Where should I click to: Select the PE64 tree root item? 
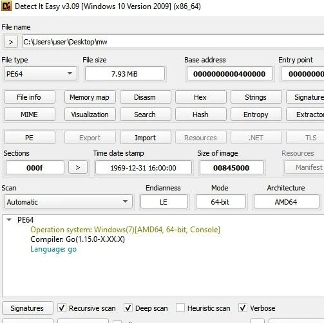point(26,220)
